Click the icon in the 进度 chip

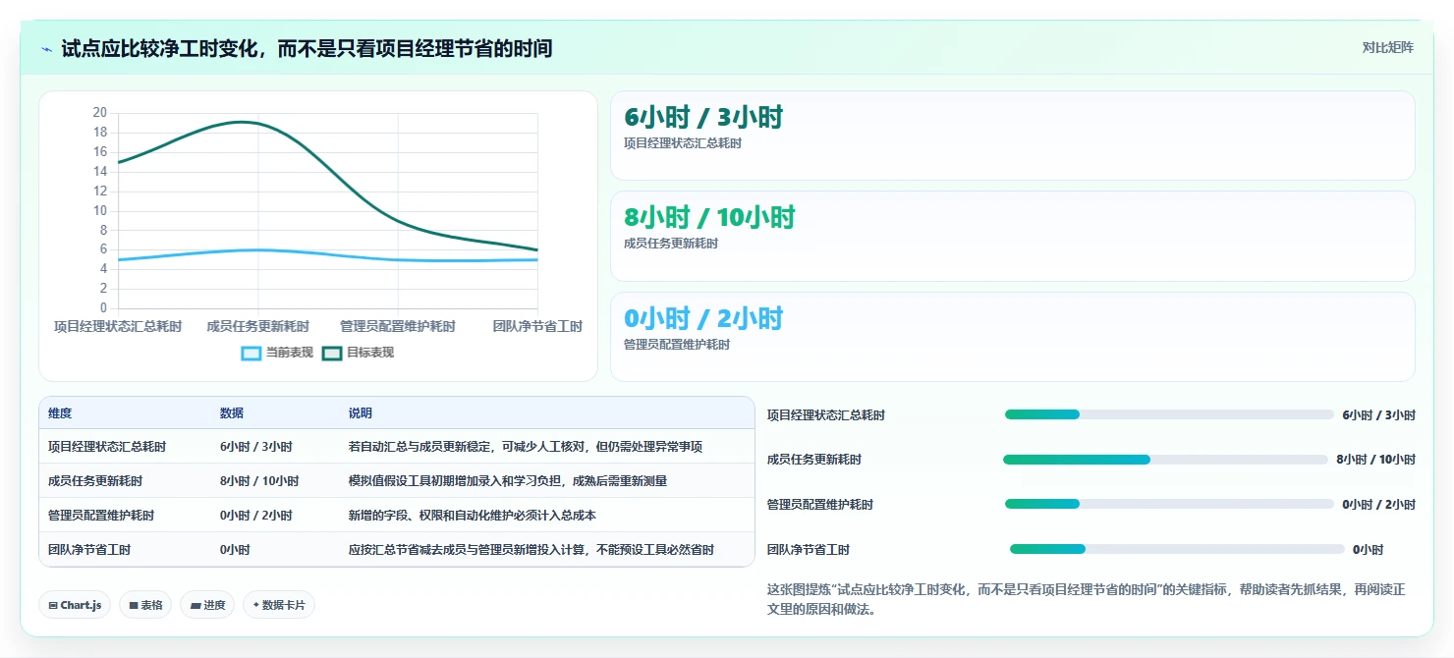195,606
